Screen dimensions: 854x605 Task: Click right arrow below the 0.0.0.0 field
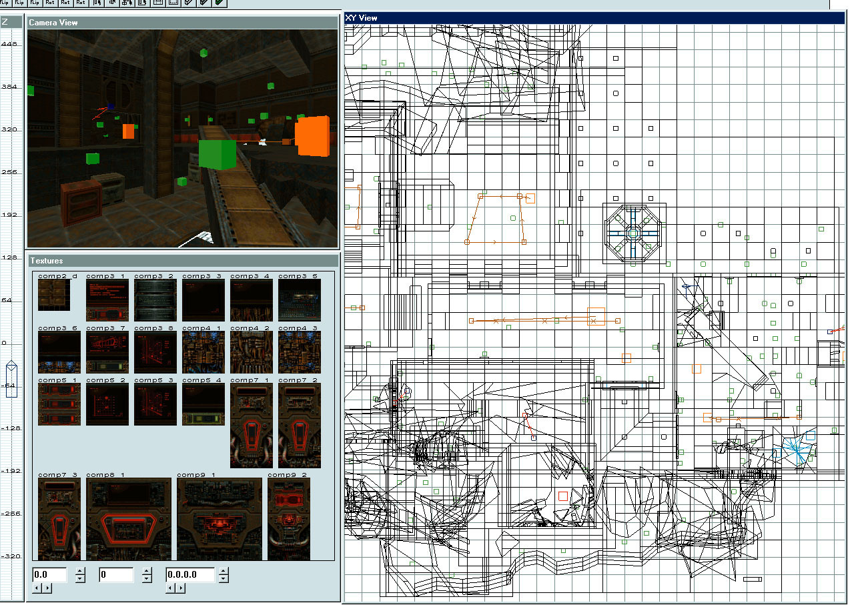tap(179, 588)
